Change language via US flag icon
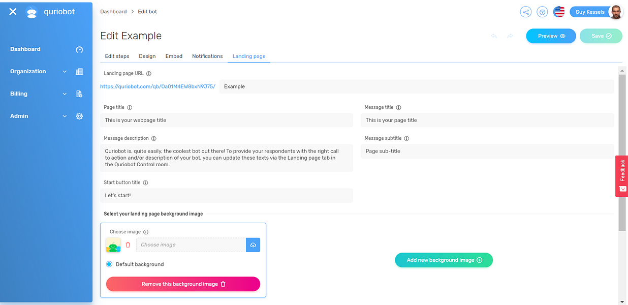Viewport: 628px width, 305px height. [559, 12]
